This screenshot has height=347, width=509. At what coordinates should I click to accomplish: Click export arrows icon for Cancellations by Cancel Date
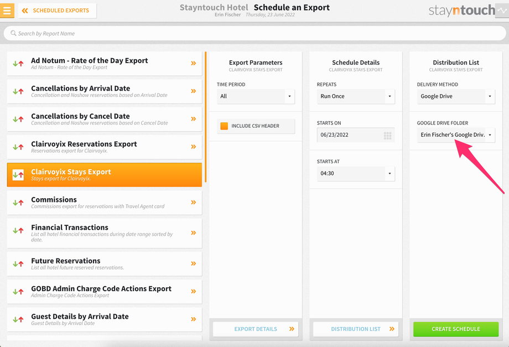click(18, 119)
